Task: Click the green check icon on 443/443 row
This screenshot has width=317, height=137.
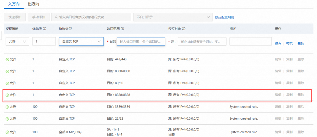Action: (x=7, y=59)
